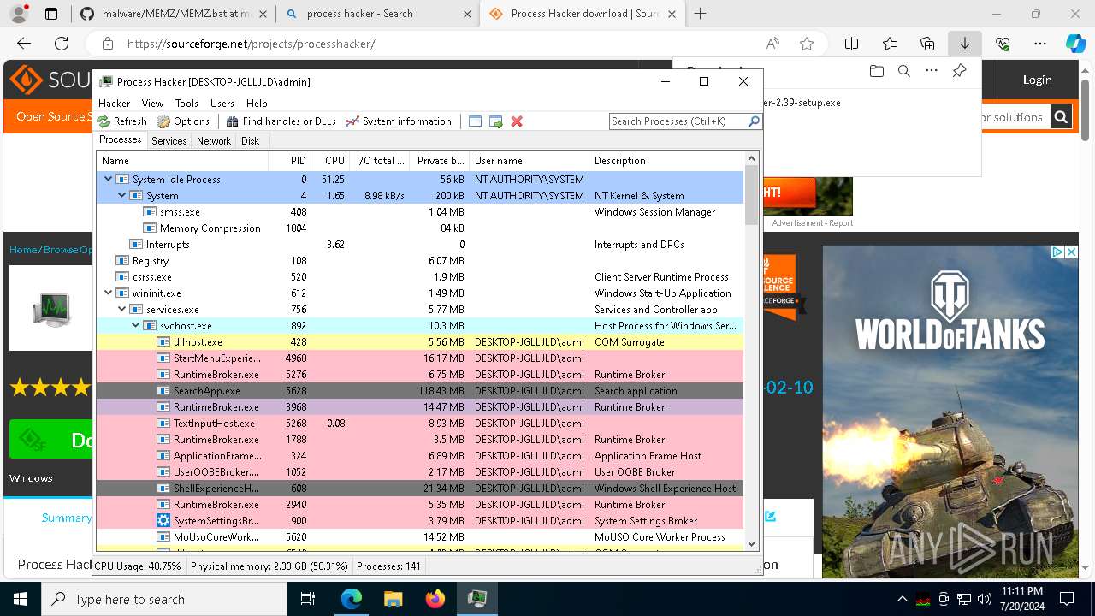
Task: Open Edge favorites list icon
Action: coord(890,44)
